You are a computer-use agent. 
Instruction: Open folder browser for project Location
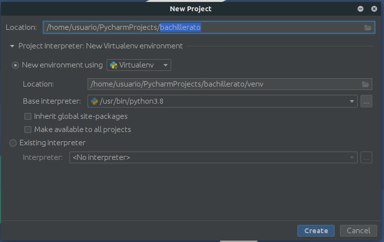(367, 27)
